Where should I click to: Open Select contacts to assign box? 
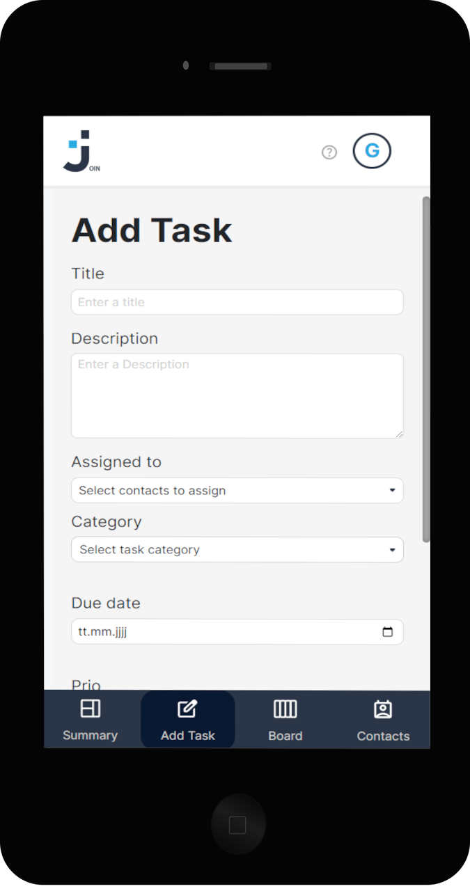click(237, 490)
